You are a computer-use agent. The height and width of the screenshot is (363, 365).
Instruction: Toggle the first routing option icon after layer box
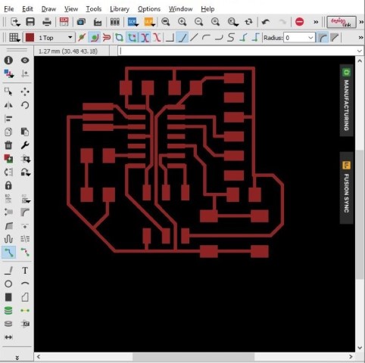(81, 38)
